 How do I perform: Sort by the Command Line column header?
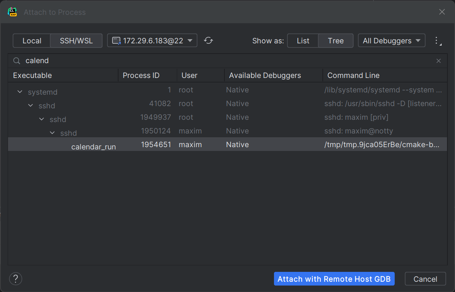tap(385, 75)
